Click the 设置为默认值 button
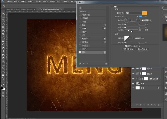 click(x=128, y=49)
